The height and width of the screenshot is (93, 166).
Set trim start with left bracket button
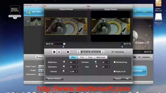79,52
